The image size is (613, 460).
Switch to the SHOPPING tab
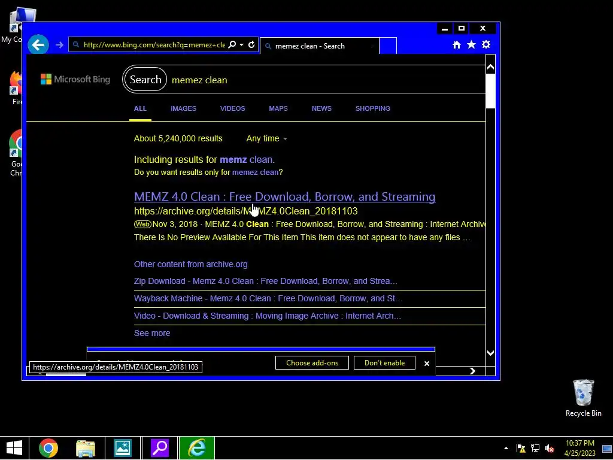(x=372, y=108)
